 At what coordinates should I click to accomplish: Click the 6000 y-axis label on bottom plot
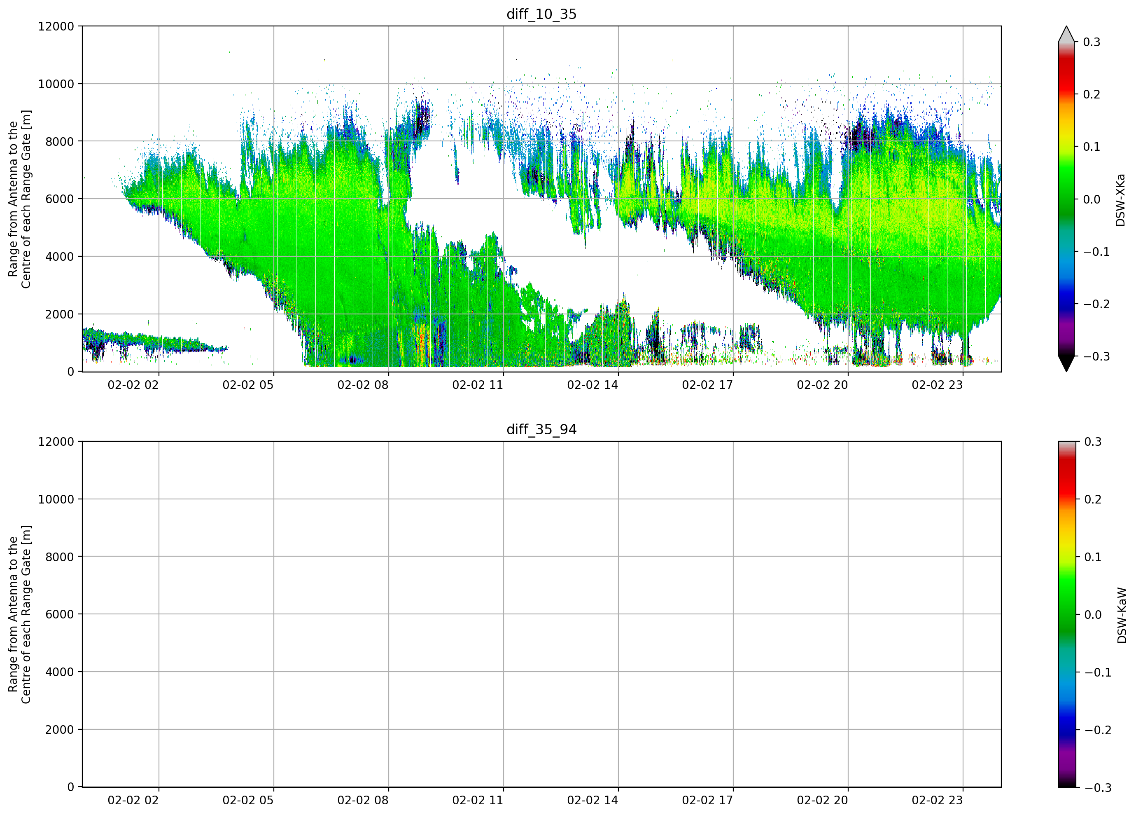(60, 614)
